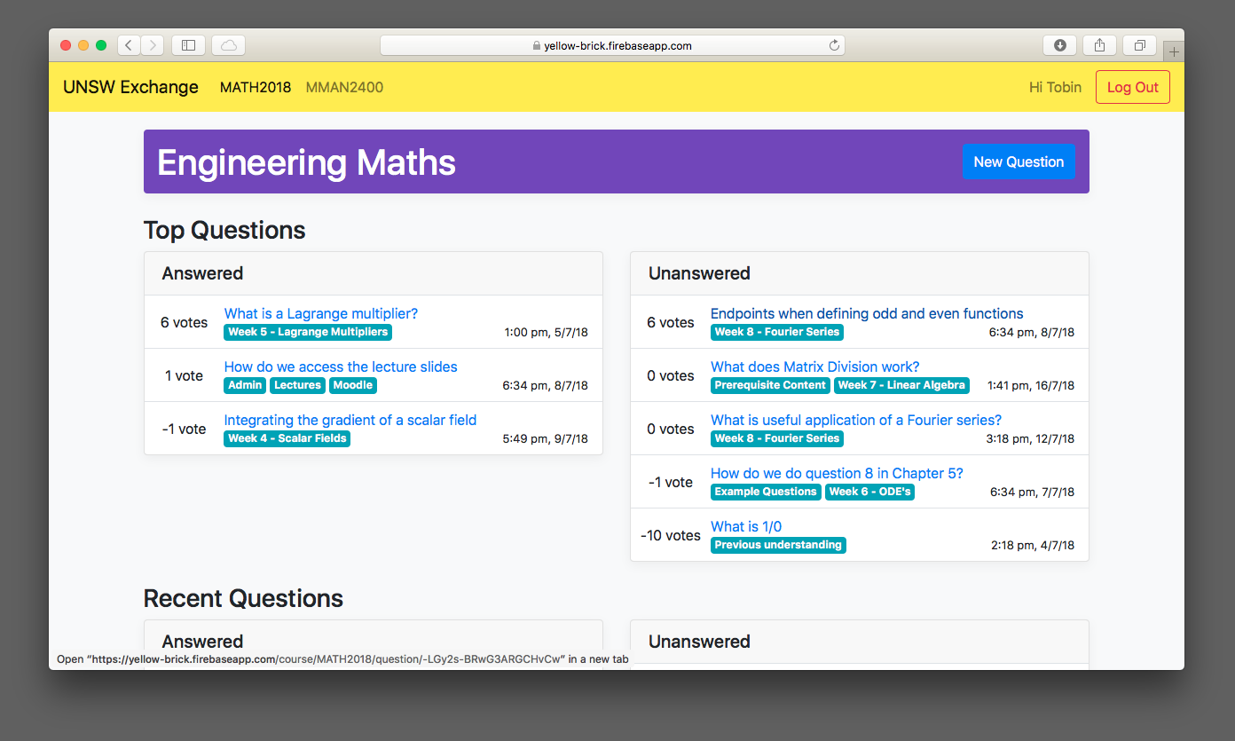Open the iCloud tabs icon
Viewport: 1235px width, 741px height.
tap(229, 45)
